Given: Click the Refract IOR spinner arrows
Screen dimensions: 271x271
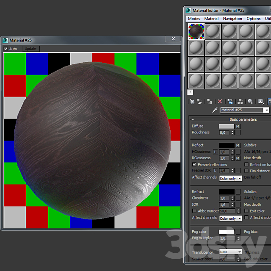Looking at the screenshot, I should coord(232,205).
